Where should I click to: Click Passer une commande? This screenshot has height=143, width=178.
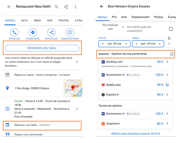tap(28, 134)
